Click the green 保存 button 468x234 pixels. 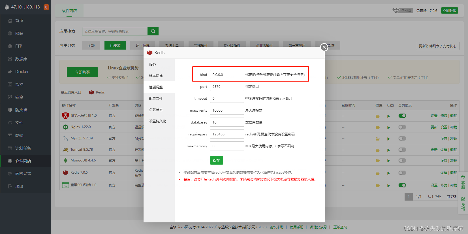pyautogui.click(x=217, y=160)
